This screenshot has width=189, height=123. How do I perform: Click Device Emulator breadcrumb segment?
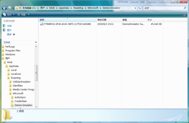click(x=111, y=8)
